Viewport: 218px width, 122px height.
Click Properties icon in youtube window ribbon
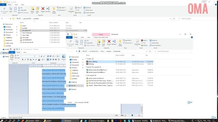pos(71,10)
